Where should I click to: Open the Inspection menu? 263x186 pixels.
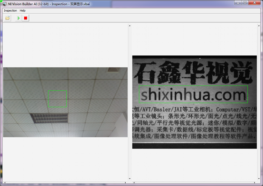pos(10,10)
